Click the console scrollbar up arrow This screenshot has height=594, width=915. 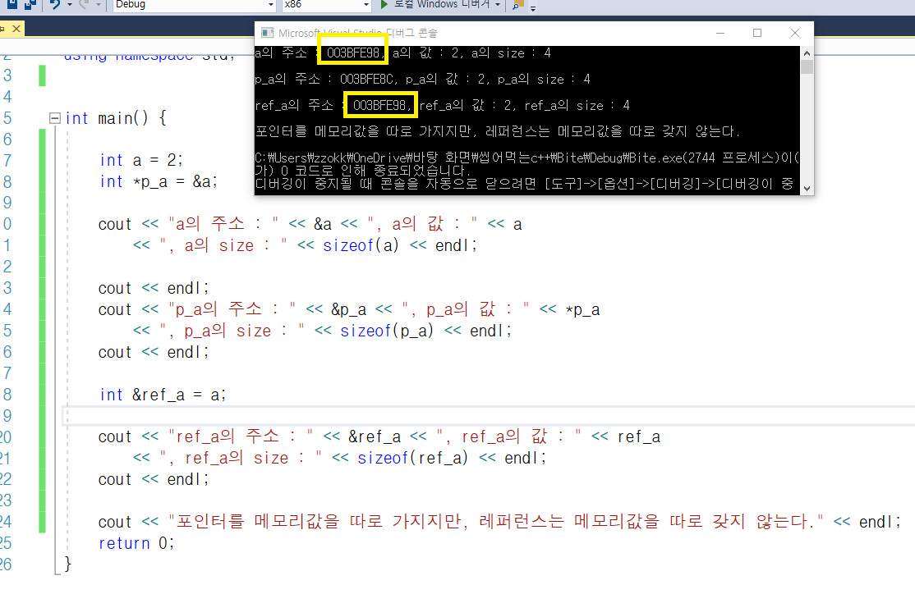[x=807, y=53]
